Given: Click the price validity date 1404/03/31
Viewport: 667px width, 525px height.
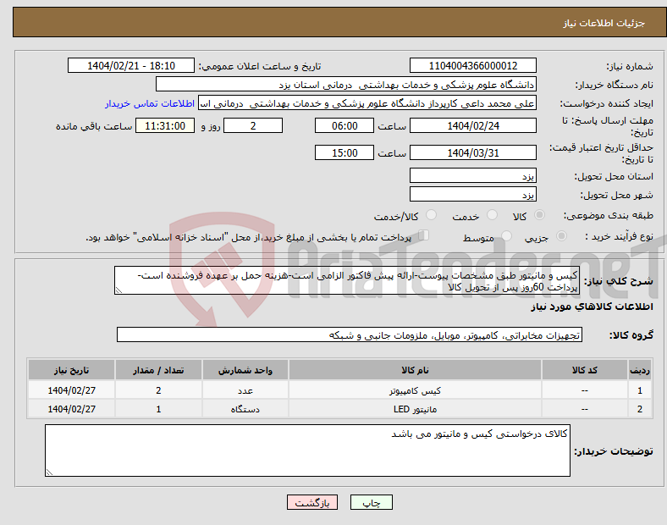Looking at the screenshot, I should click(x=472, y=152).
